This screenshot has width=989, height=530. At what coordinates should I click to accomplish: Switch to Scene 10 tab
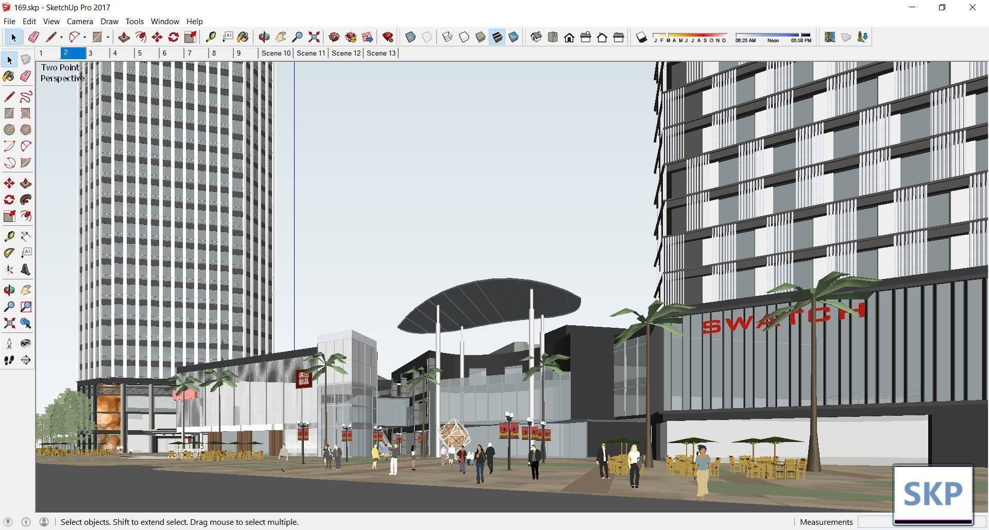pos(276,53)
